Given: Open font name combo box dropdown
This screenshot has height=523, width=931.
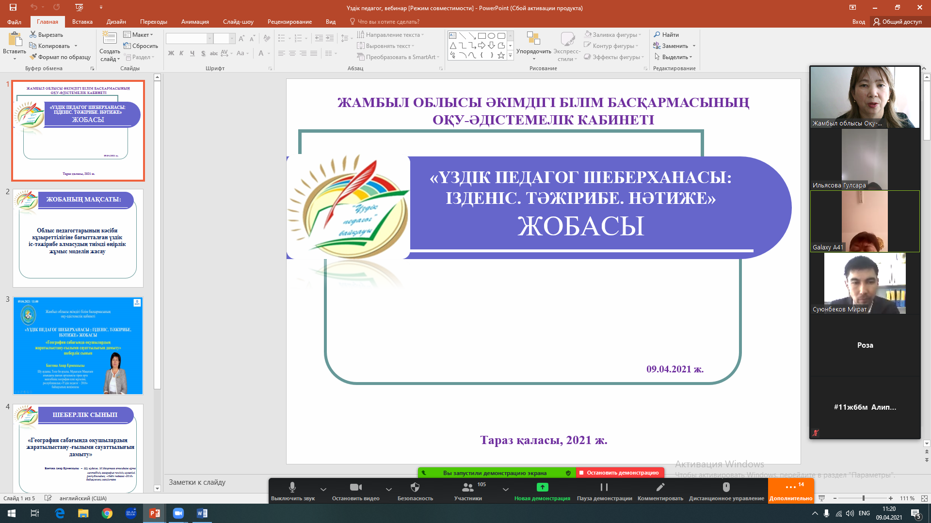Looking at the screenshot, I should click(x=209, y=38).
